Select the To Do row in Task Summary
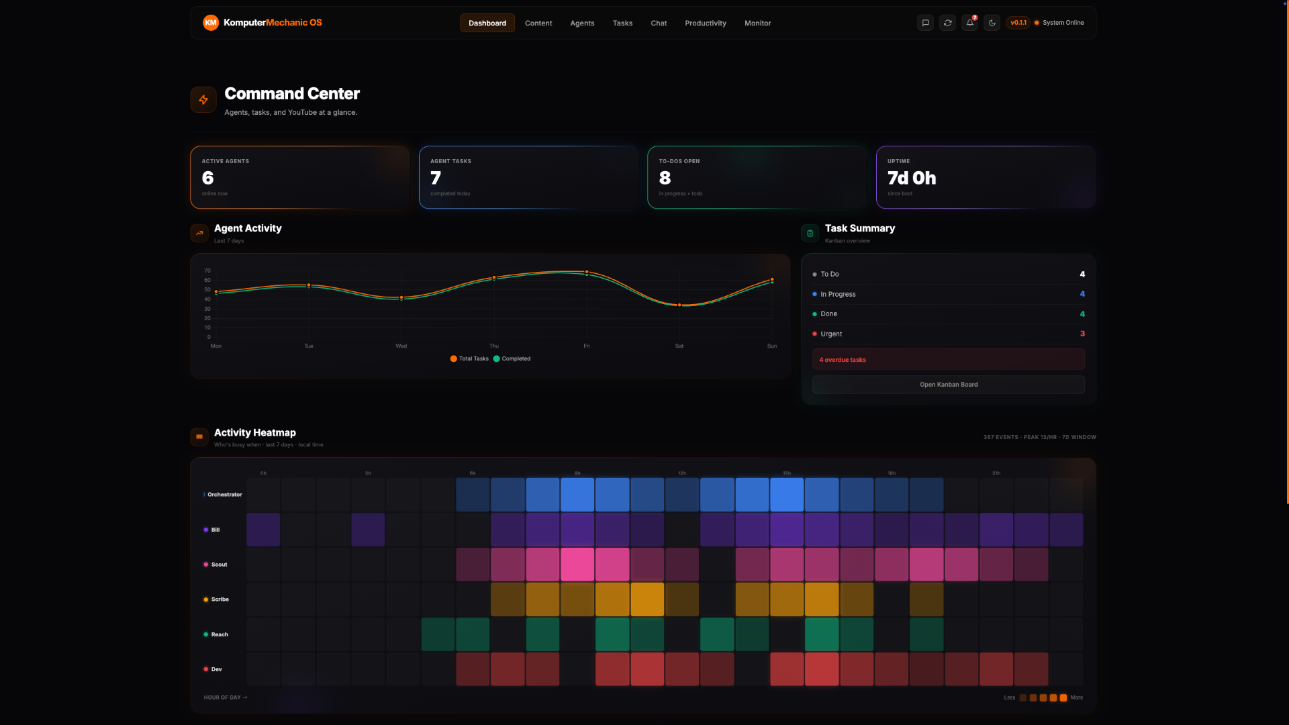 (949, 275)
